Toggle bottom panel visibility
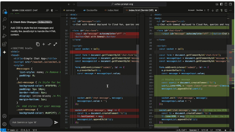Viewport: 235px width, 132px height. [226, 4]
